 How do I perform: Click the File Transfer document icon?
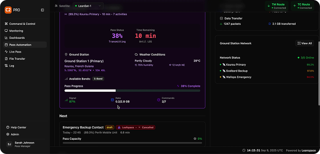click(6, 59)
